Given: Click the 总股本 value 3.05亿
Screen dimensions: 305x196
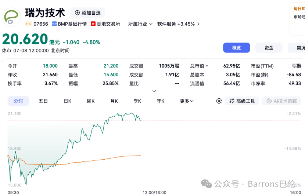Looking at the screenshot, I should (233, 75).
